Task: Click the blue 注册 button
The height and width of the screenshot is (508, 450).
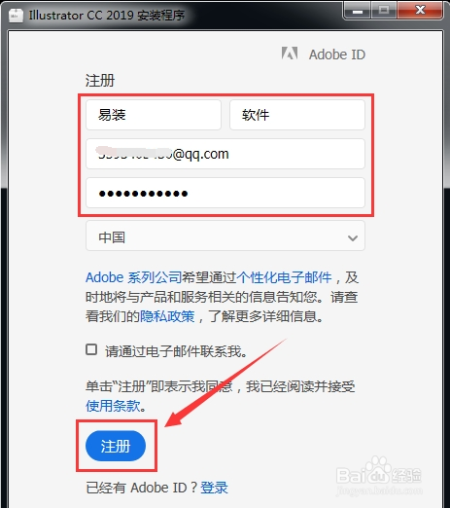Action: coord(116,446)
